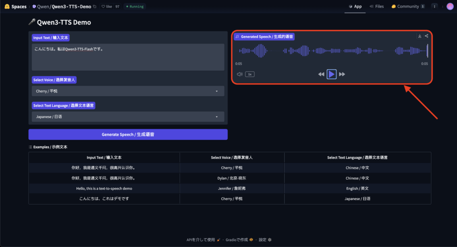This screenshot has width=457, height=247.
Task: Open the Select Text Language dropdown
Action: pyautogui.click(x=128, y=117)
